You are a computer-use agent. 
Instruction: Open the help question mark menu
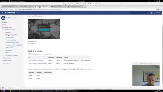152,13
